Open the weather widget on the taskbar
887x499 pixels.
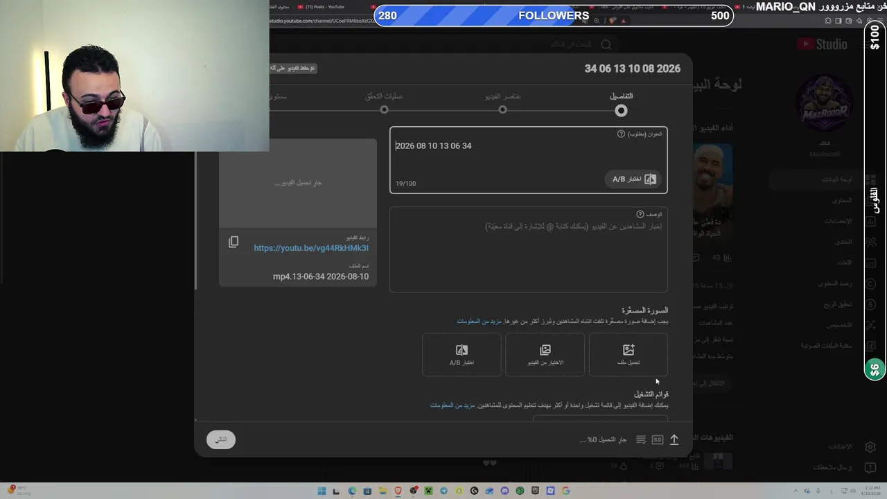click(x=19, y=491)
